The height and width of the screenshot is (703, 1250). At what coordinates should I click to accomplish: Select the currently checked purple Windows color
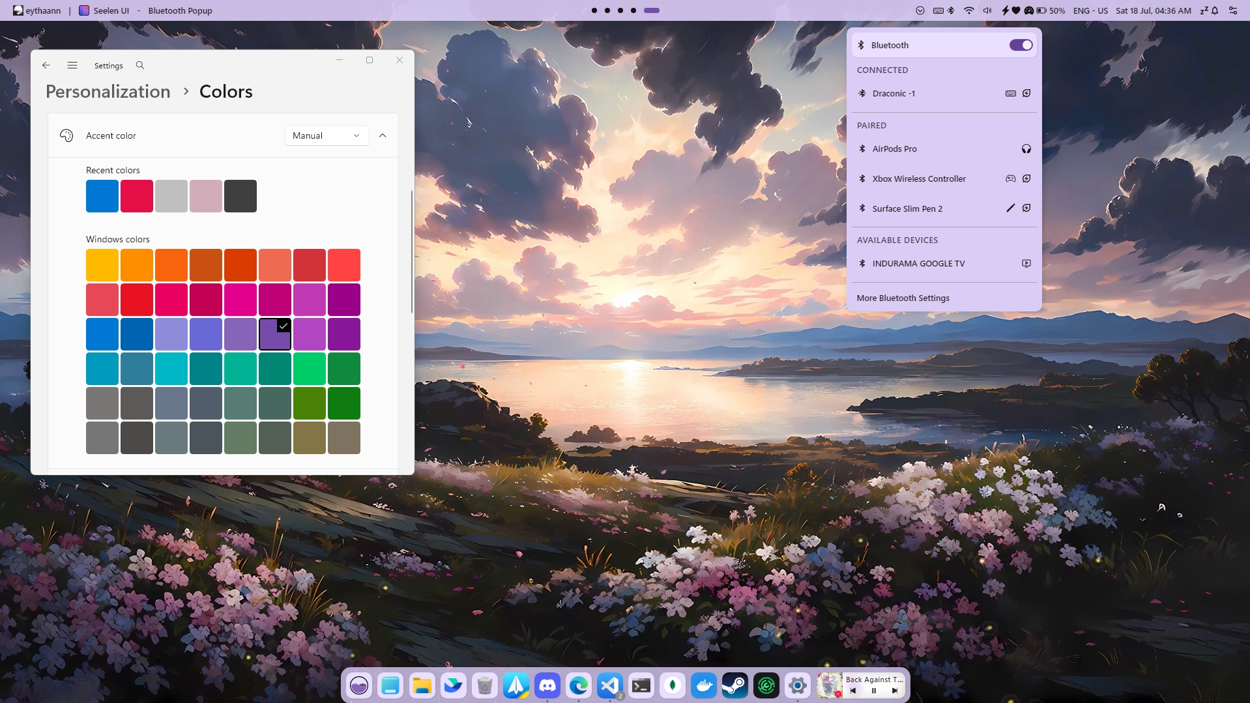point(275,334)
